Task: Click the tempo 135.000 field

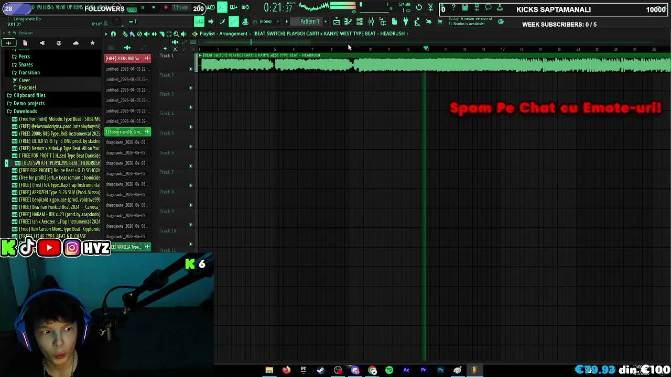Action: pyautogui.click(x=181, y=8)
